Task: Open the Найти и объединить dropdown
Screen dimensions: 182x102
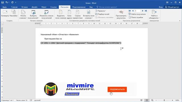Action: [x=154, y=14]
